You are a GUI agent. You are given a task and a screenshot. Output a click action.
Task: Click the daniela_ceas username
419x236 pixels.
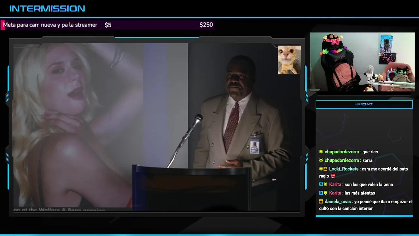(x=337, y=202)
